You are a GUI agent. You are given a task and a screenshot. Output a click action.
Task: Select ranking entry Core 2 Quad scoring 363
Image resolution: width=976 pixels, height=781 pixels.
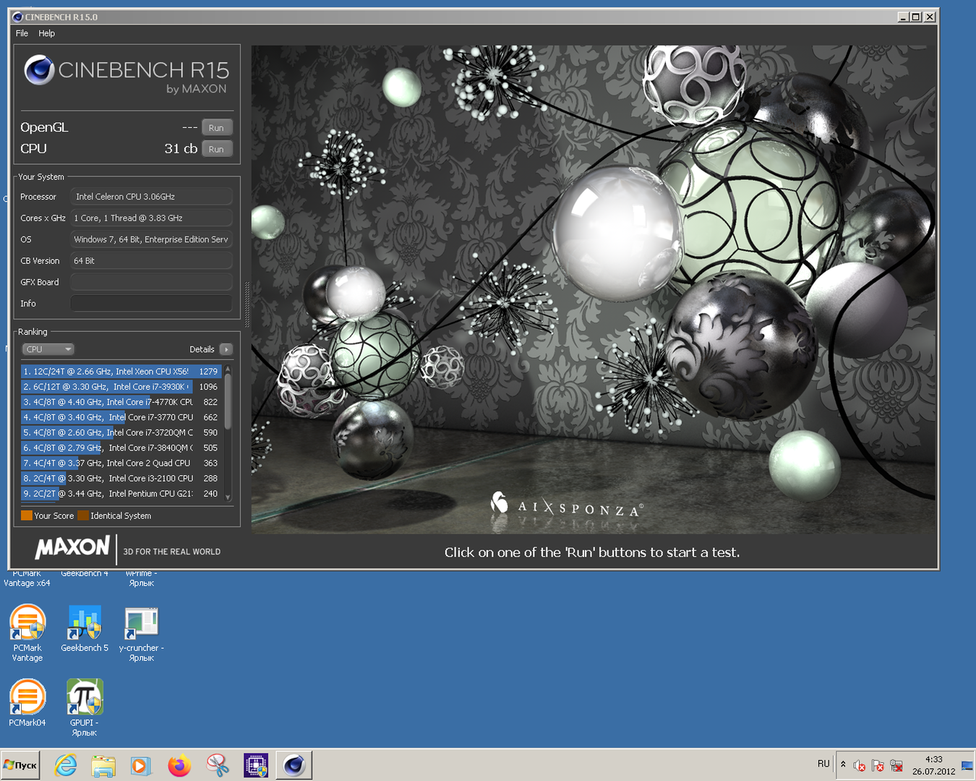121,463
